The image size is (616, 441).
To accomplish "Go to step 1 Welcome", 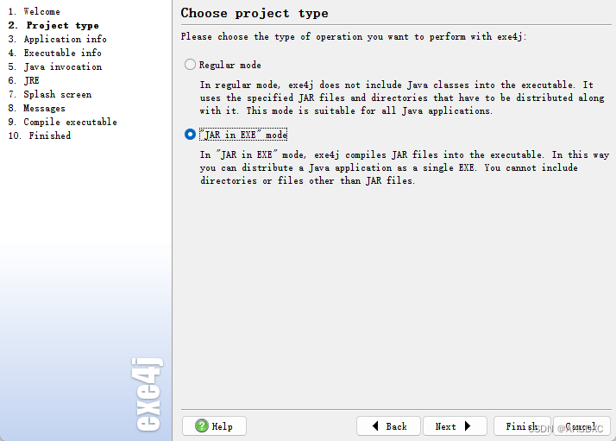I will point(35,11).
